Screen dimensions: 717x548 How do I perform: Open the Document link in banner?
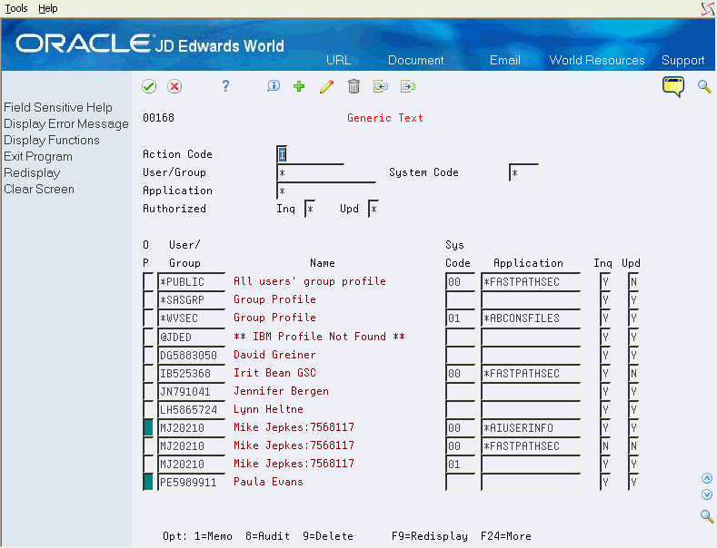(x=415, y=60)
